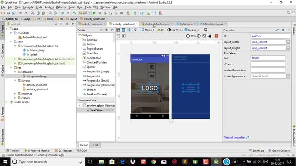Click the text field containing LOGO
296x166 pixels.
[268, 58]
